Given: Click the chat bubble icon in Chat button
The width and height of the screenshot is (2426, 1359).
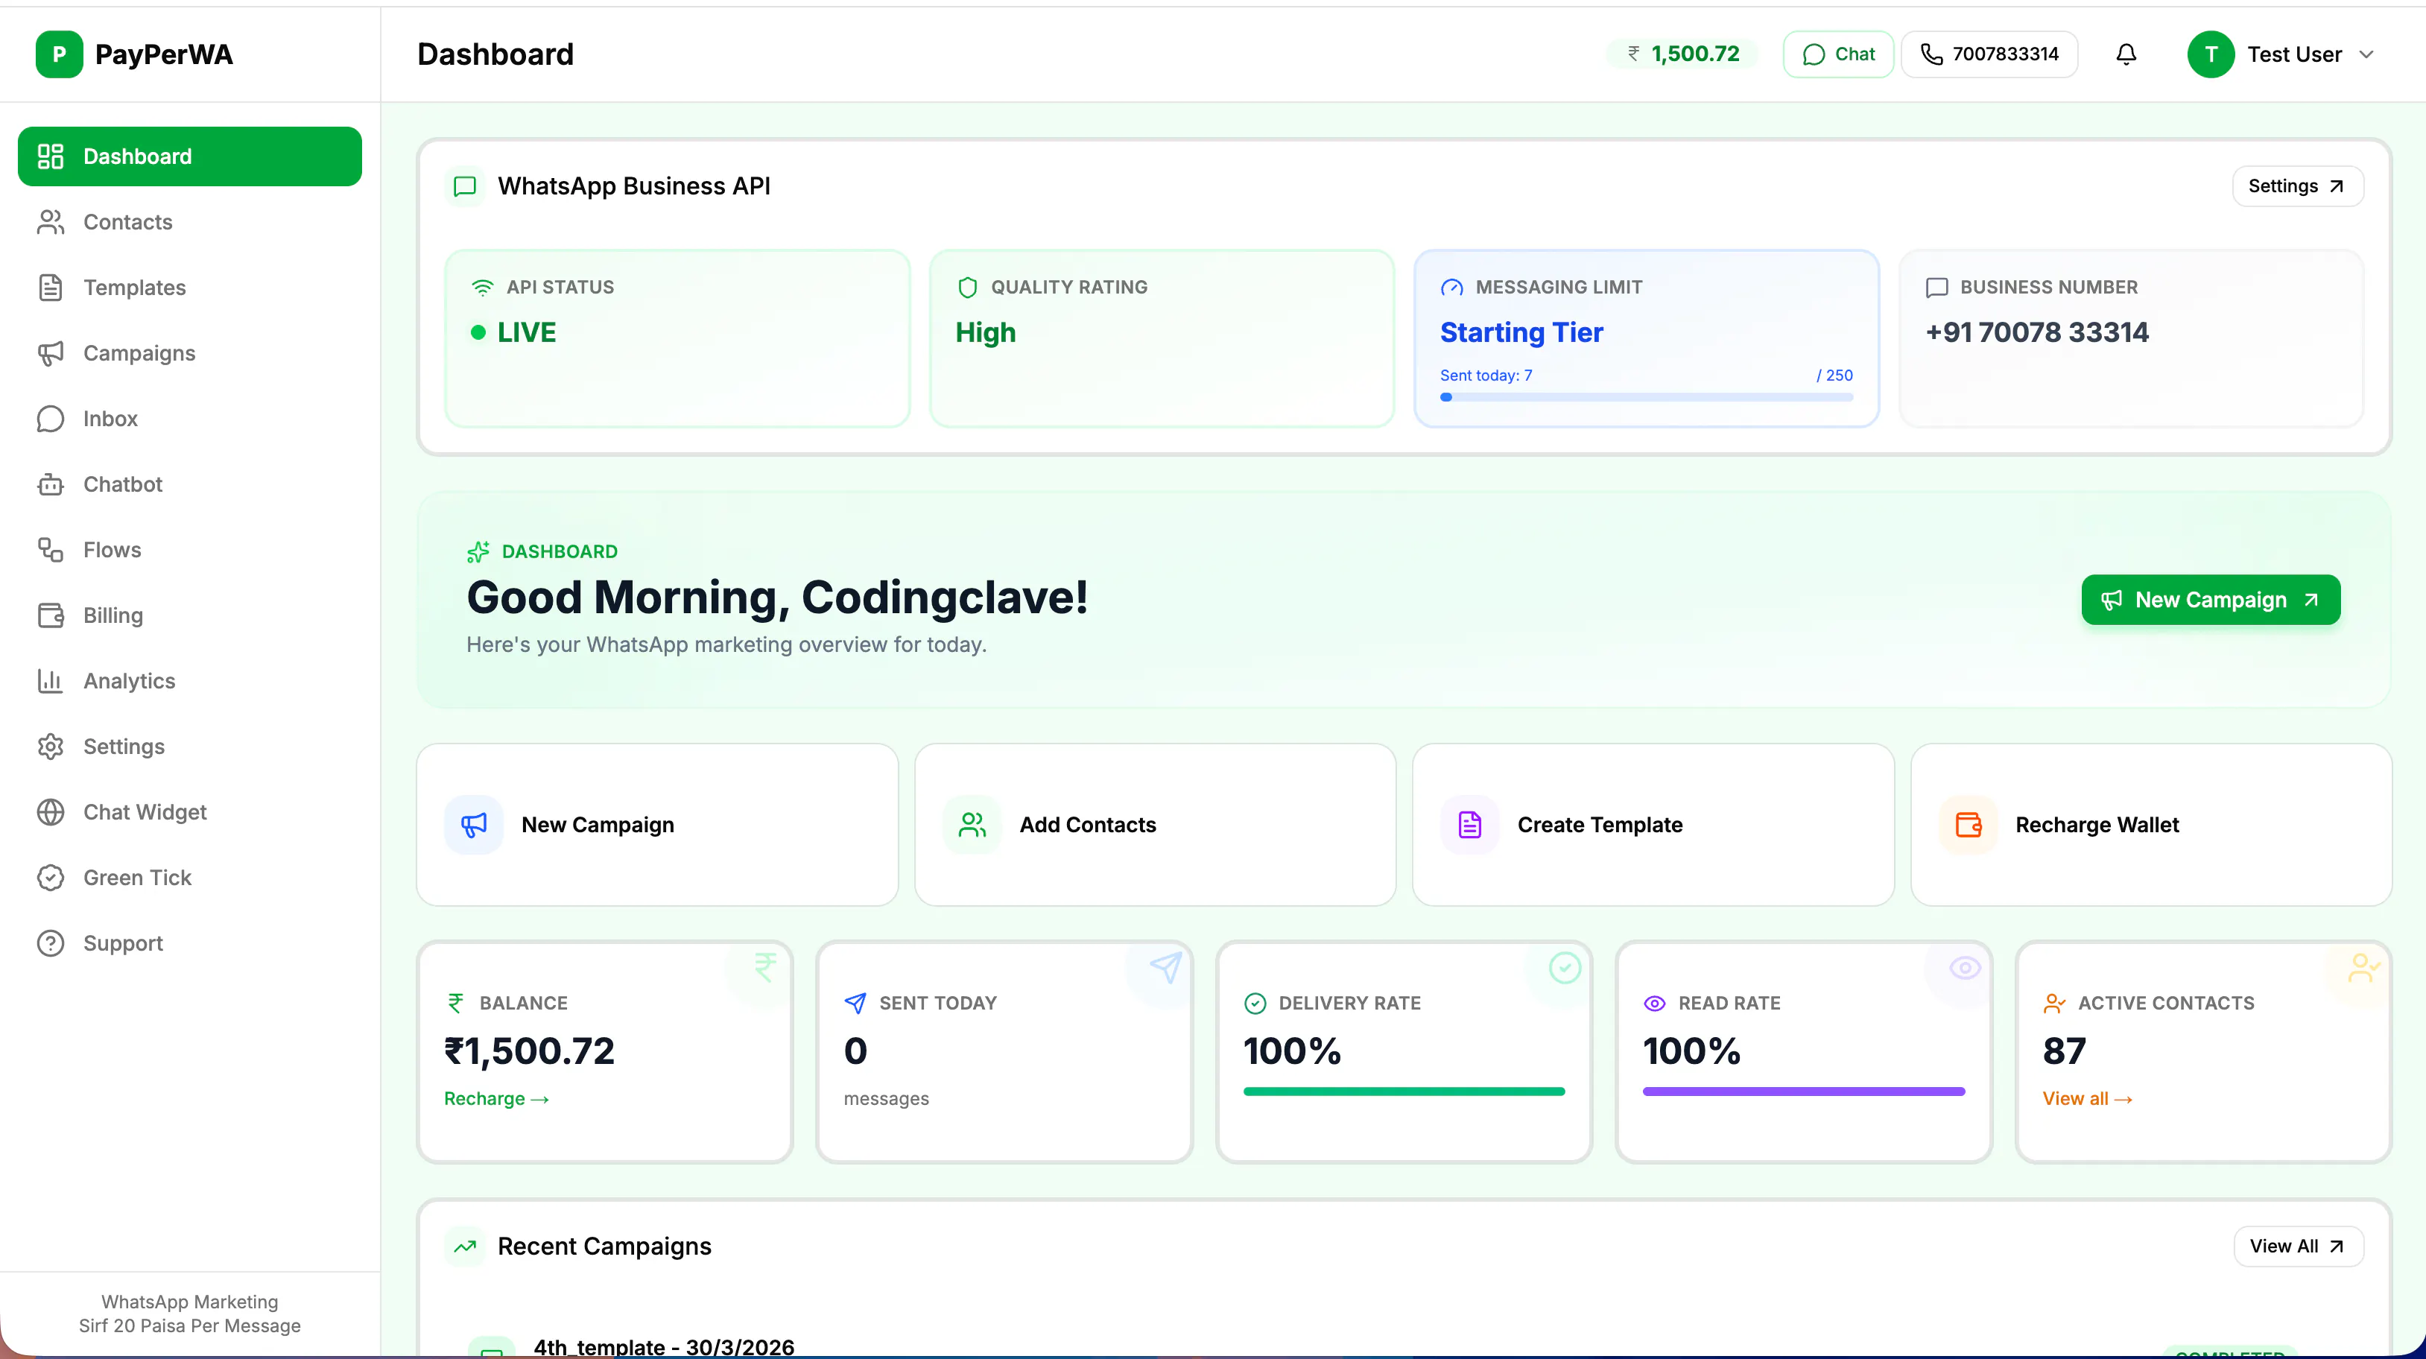Looking at the screenshot, I should (x=1813, y=54).
